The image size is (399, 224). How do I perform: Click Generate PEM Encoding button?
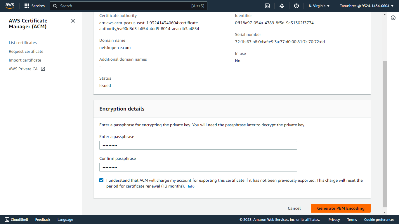(341, 208)
